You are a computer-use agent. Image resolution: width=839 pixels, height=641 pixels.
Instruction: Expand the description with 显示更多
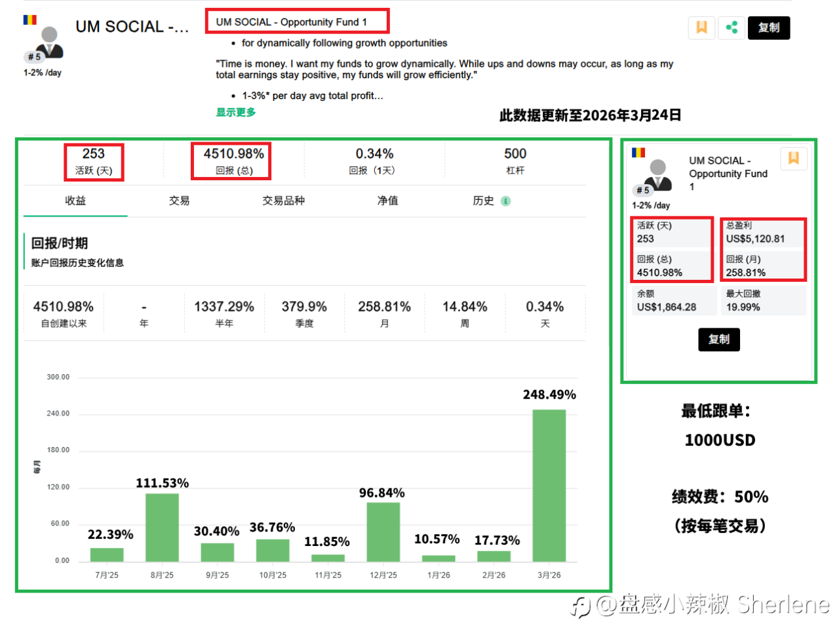(x=236, y=112)
